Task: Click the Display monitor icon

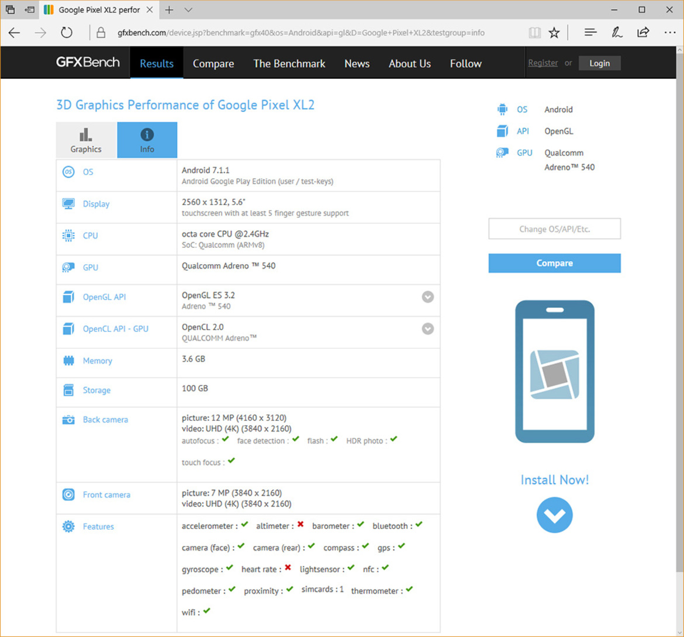Action: pos(68,203)
